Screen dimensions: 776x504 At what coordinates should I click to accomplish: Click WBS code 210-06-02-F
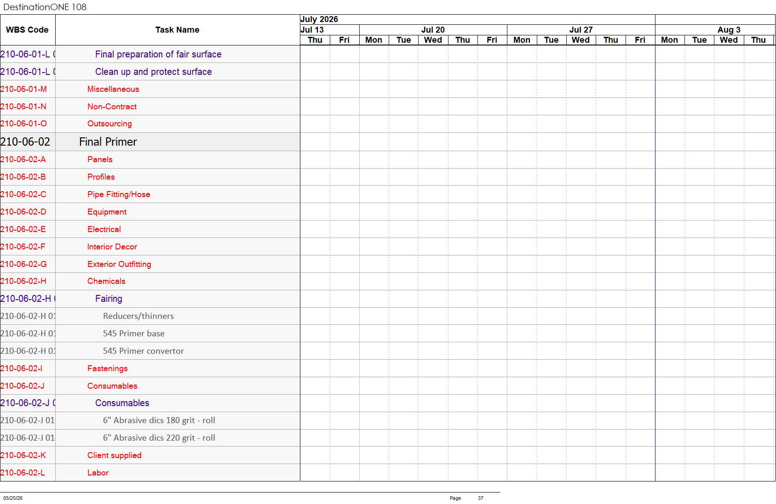pos(23,247)
